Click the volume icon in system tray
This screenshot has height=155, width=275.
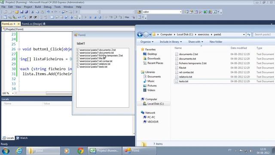tap(251, 151)
